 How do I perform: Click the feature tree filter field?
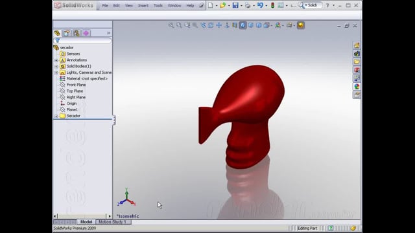coord(82,40)
